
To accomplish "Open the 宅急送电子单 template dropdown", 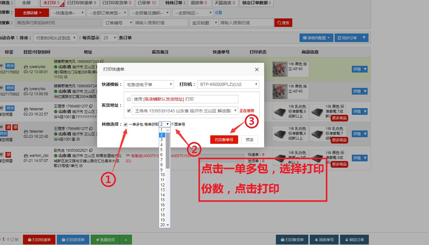I will tap(149, 84).
